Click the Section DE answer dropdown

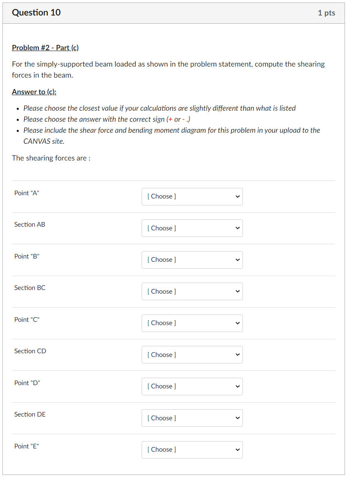point(192,418)
